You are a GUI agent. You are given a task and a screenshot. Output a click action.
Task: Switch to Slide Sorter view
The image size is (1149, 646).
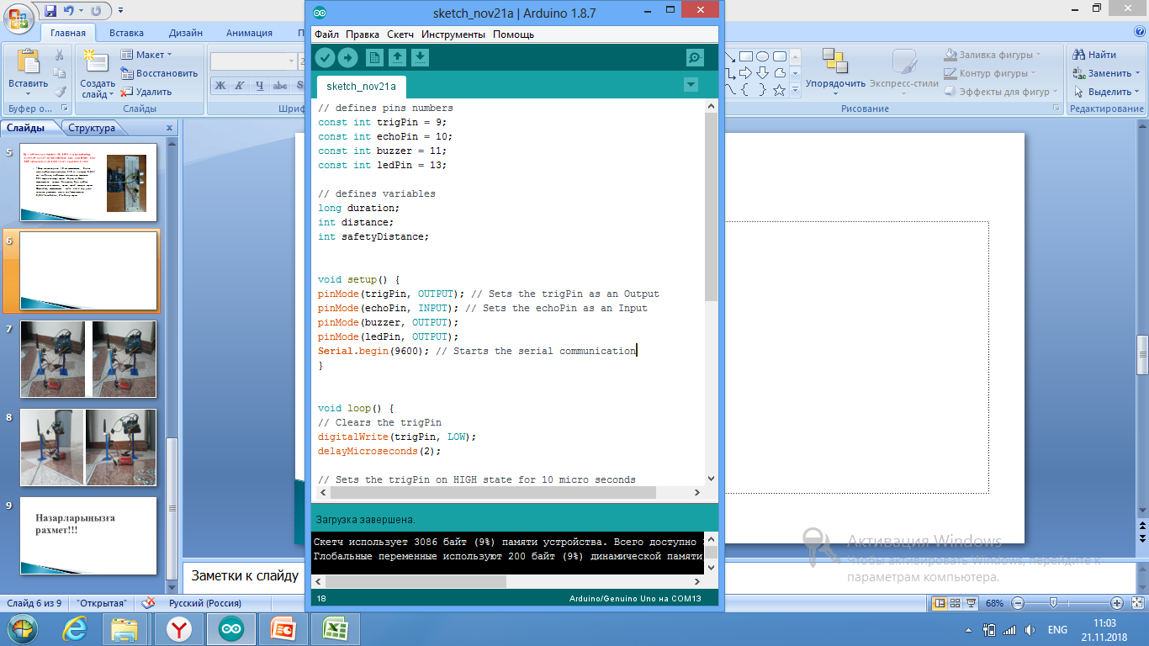point(956,603)
